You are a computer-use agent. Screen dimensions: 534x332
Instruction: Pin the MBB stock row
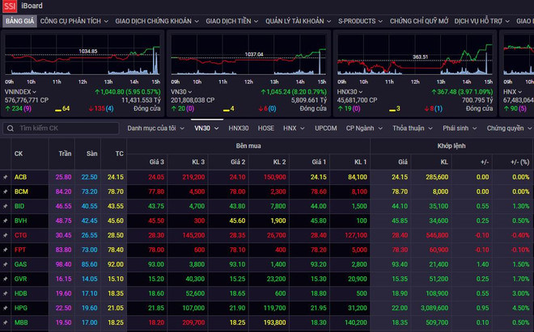coord(6,322)
